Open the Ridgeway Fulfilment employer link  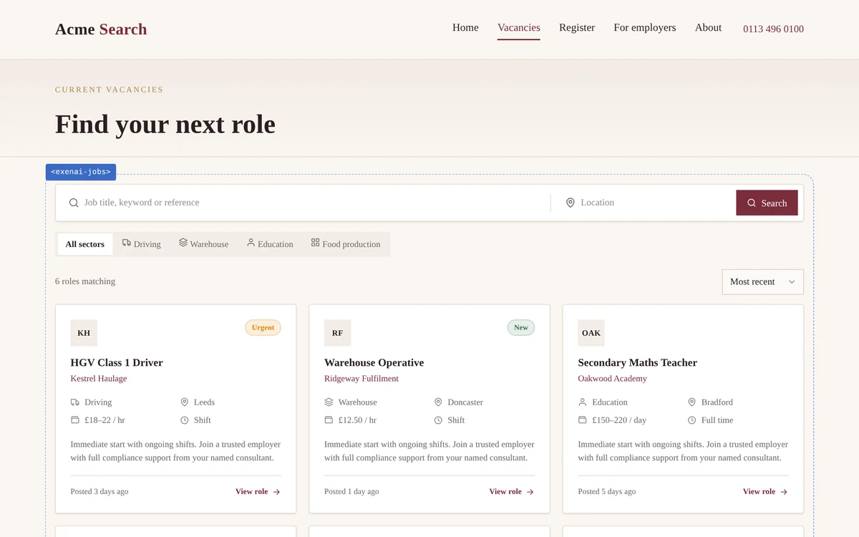361,379
